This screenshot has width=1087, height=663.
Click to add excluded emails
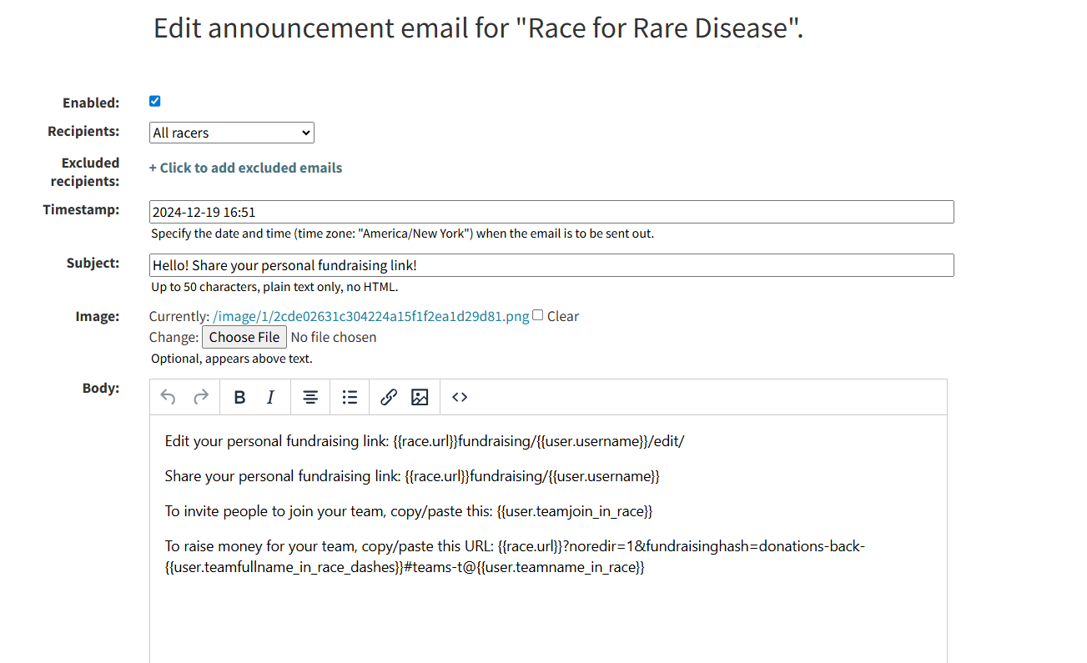click(x=245, y=168)
